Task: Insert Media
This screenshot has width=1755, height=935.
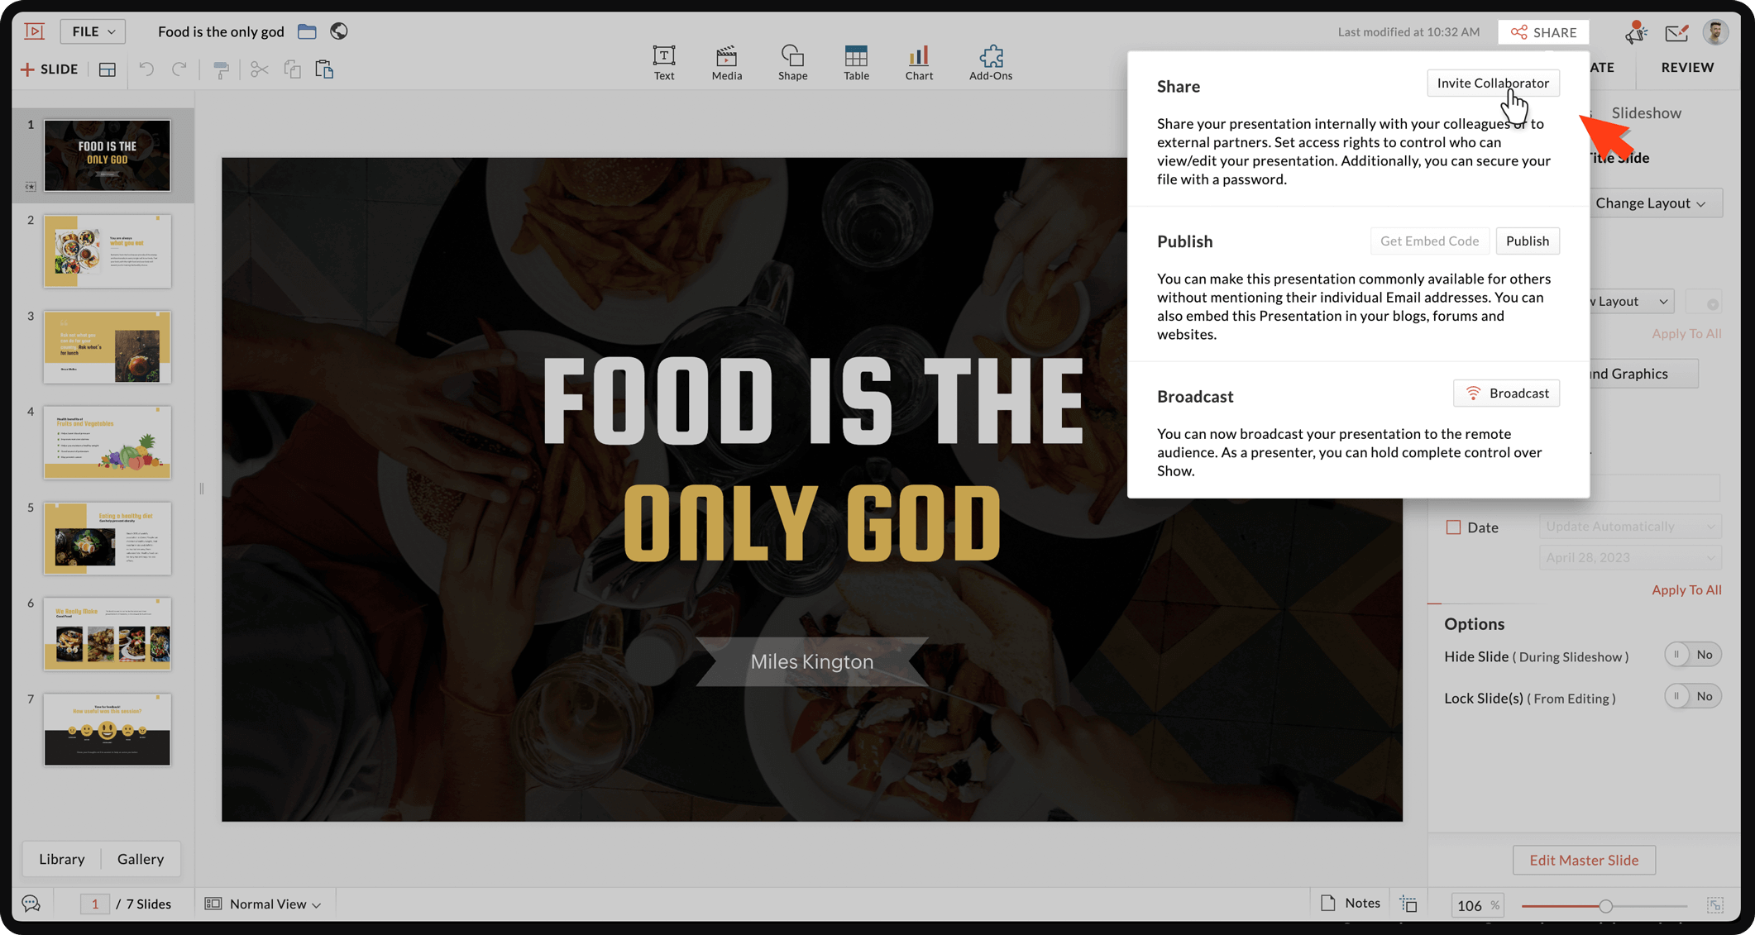Action: pos(727,63)
